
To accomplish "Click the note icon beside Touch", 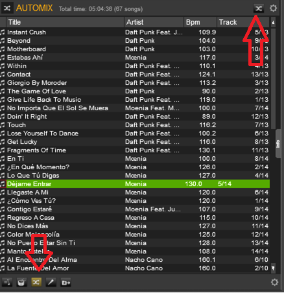I will [x=3, y=125].
